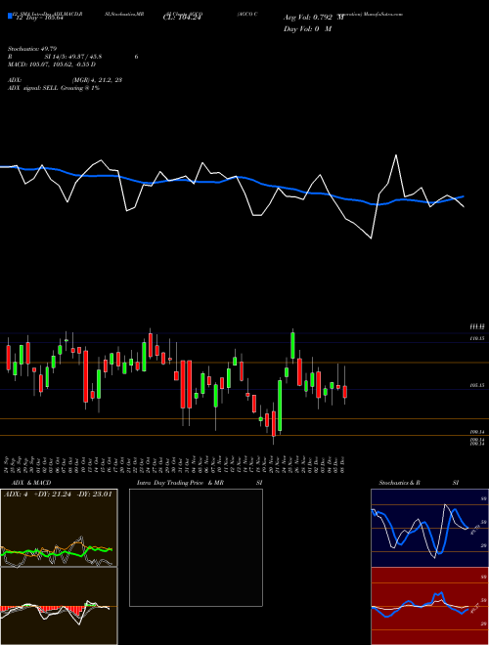
Task: Click the CL: 104.24 closing price label
Action: 182,18
